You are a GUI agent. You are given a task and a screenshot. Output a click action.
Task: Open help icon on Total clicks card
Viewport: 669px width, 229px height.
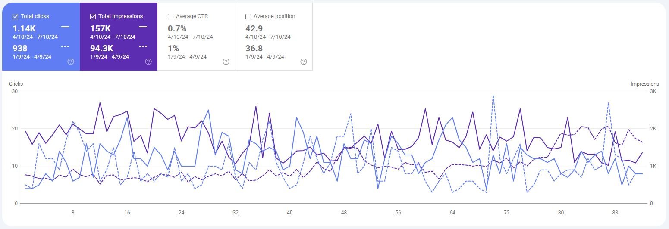71,62
